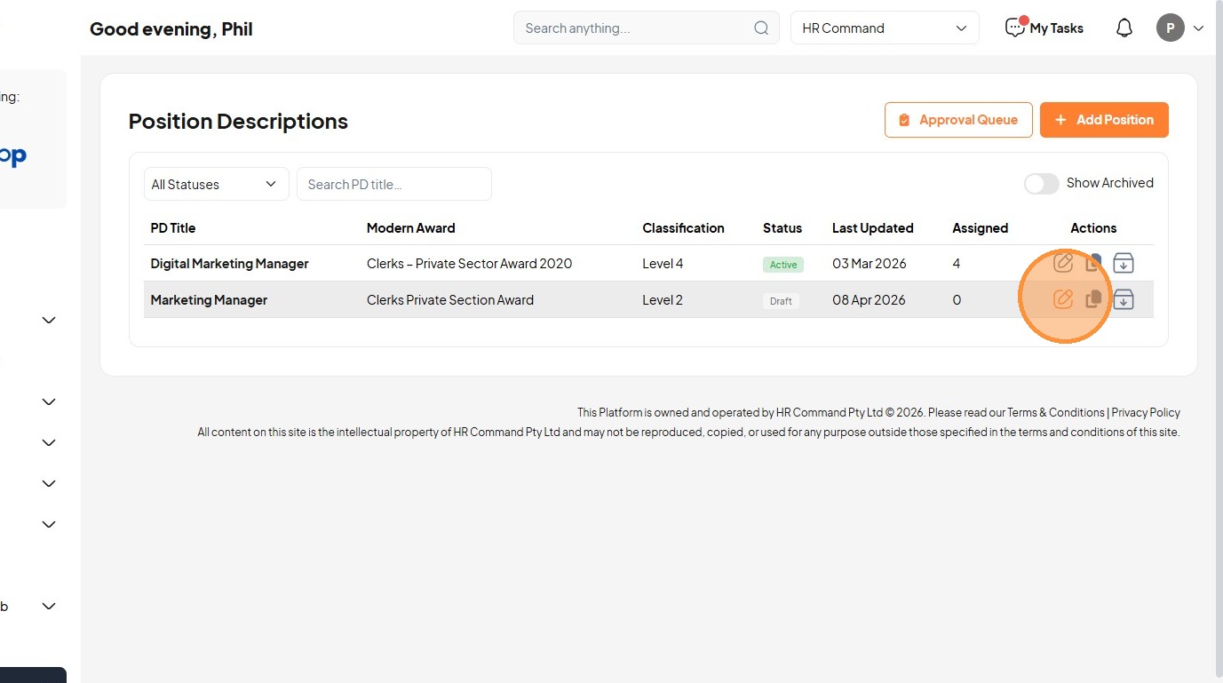1223x683 pixels.
Task: Duplicate the Marketing Manager position
Action: pos(1093,299)
